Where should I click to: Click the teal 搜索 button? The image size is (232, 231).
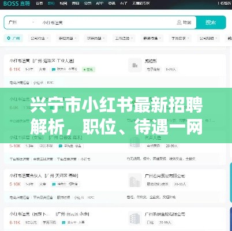(211, 23)
